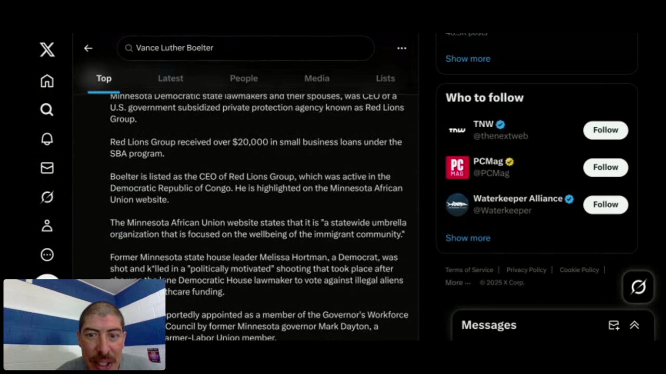666x374 pixels.
Task: Follow Waterkeeper Alliance account
Action: click(x=606, y=205)
